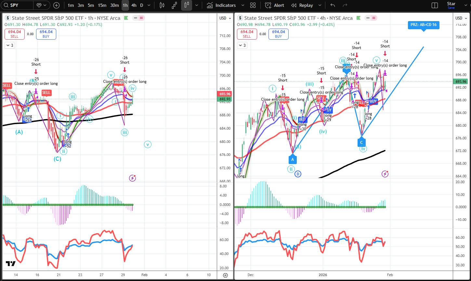Choose the highlighted hollow candles chart type

186,5
